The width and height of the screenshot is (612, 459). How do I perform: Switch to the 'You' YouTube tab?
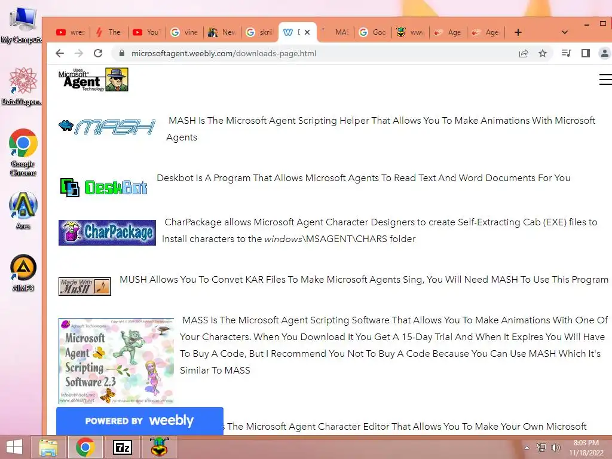[x=147, y=32]
